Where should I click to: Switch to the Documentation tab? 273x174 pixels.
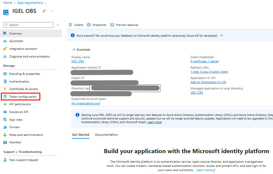(106, 135)
